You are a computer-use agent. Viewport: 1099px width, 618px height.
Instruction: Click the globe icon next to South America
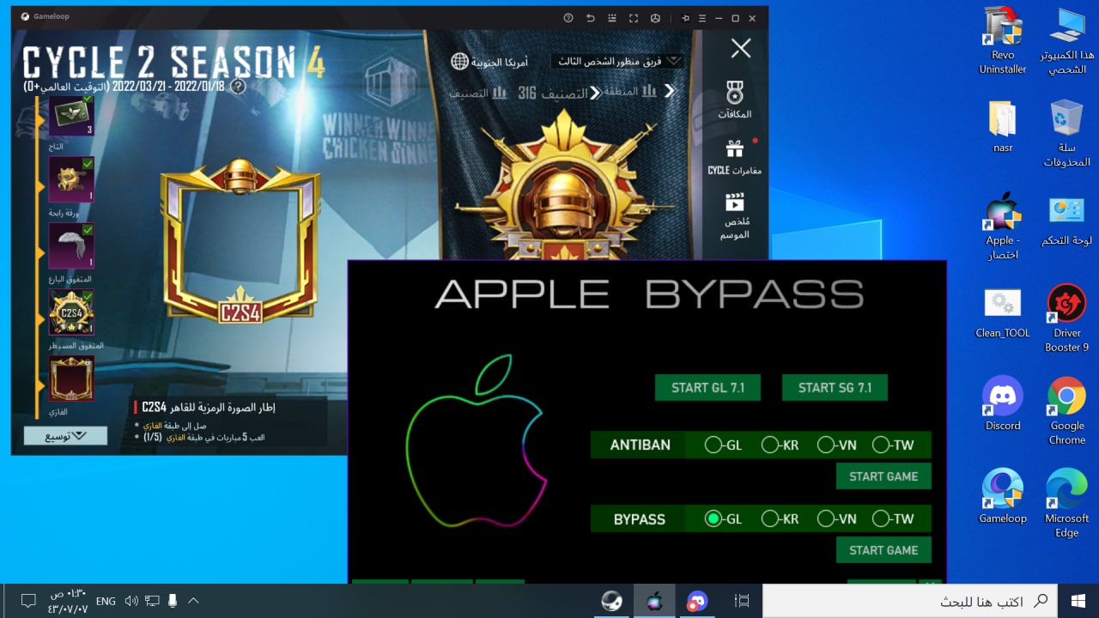pos(460,62)
